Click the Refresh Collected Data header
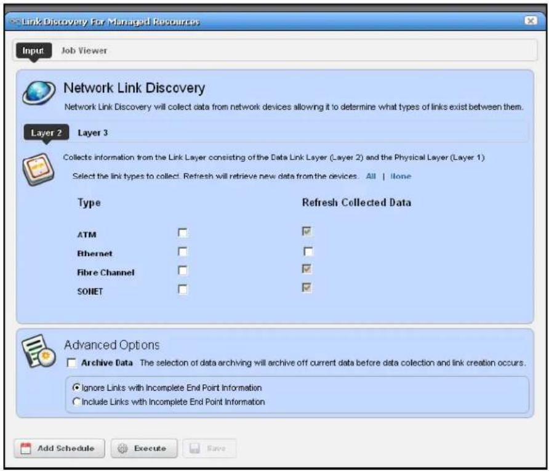 [356, 203]
